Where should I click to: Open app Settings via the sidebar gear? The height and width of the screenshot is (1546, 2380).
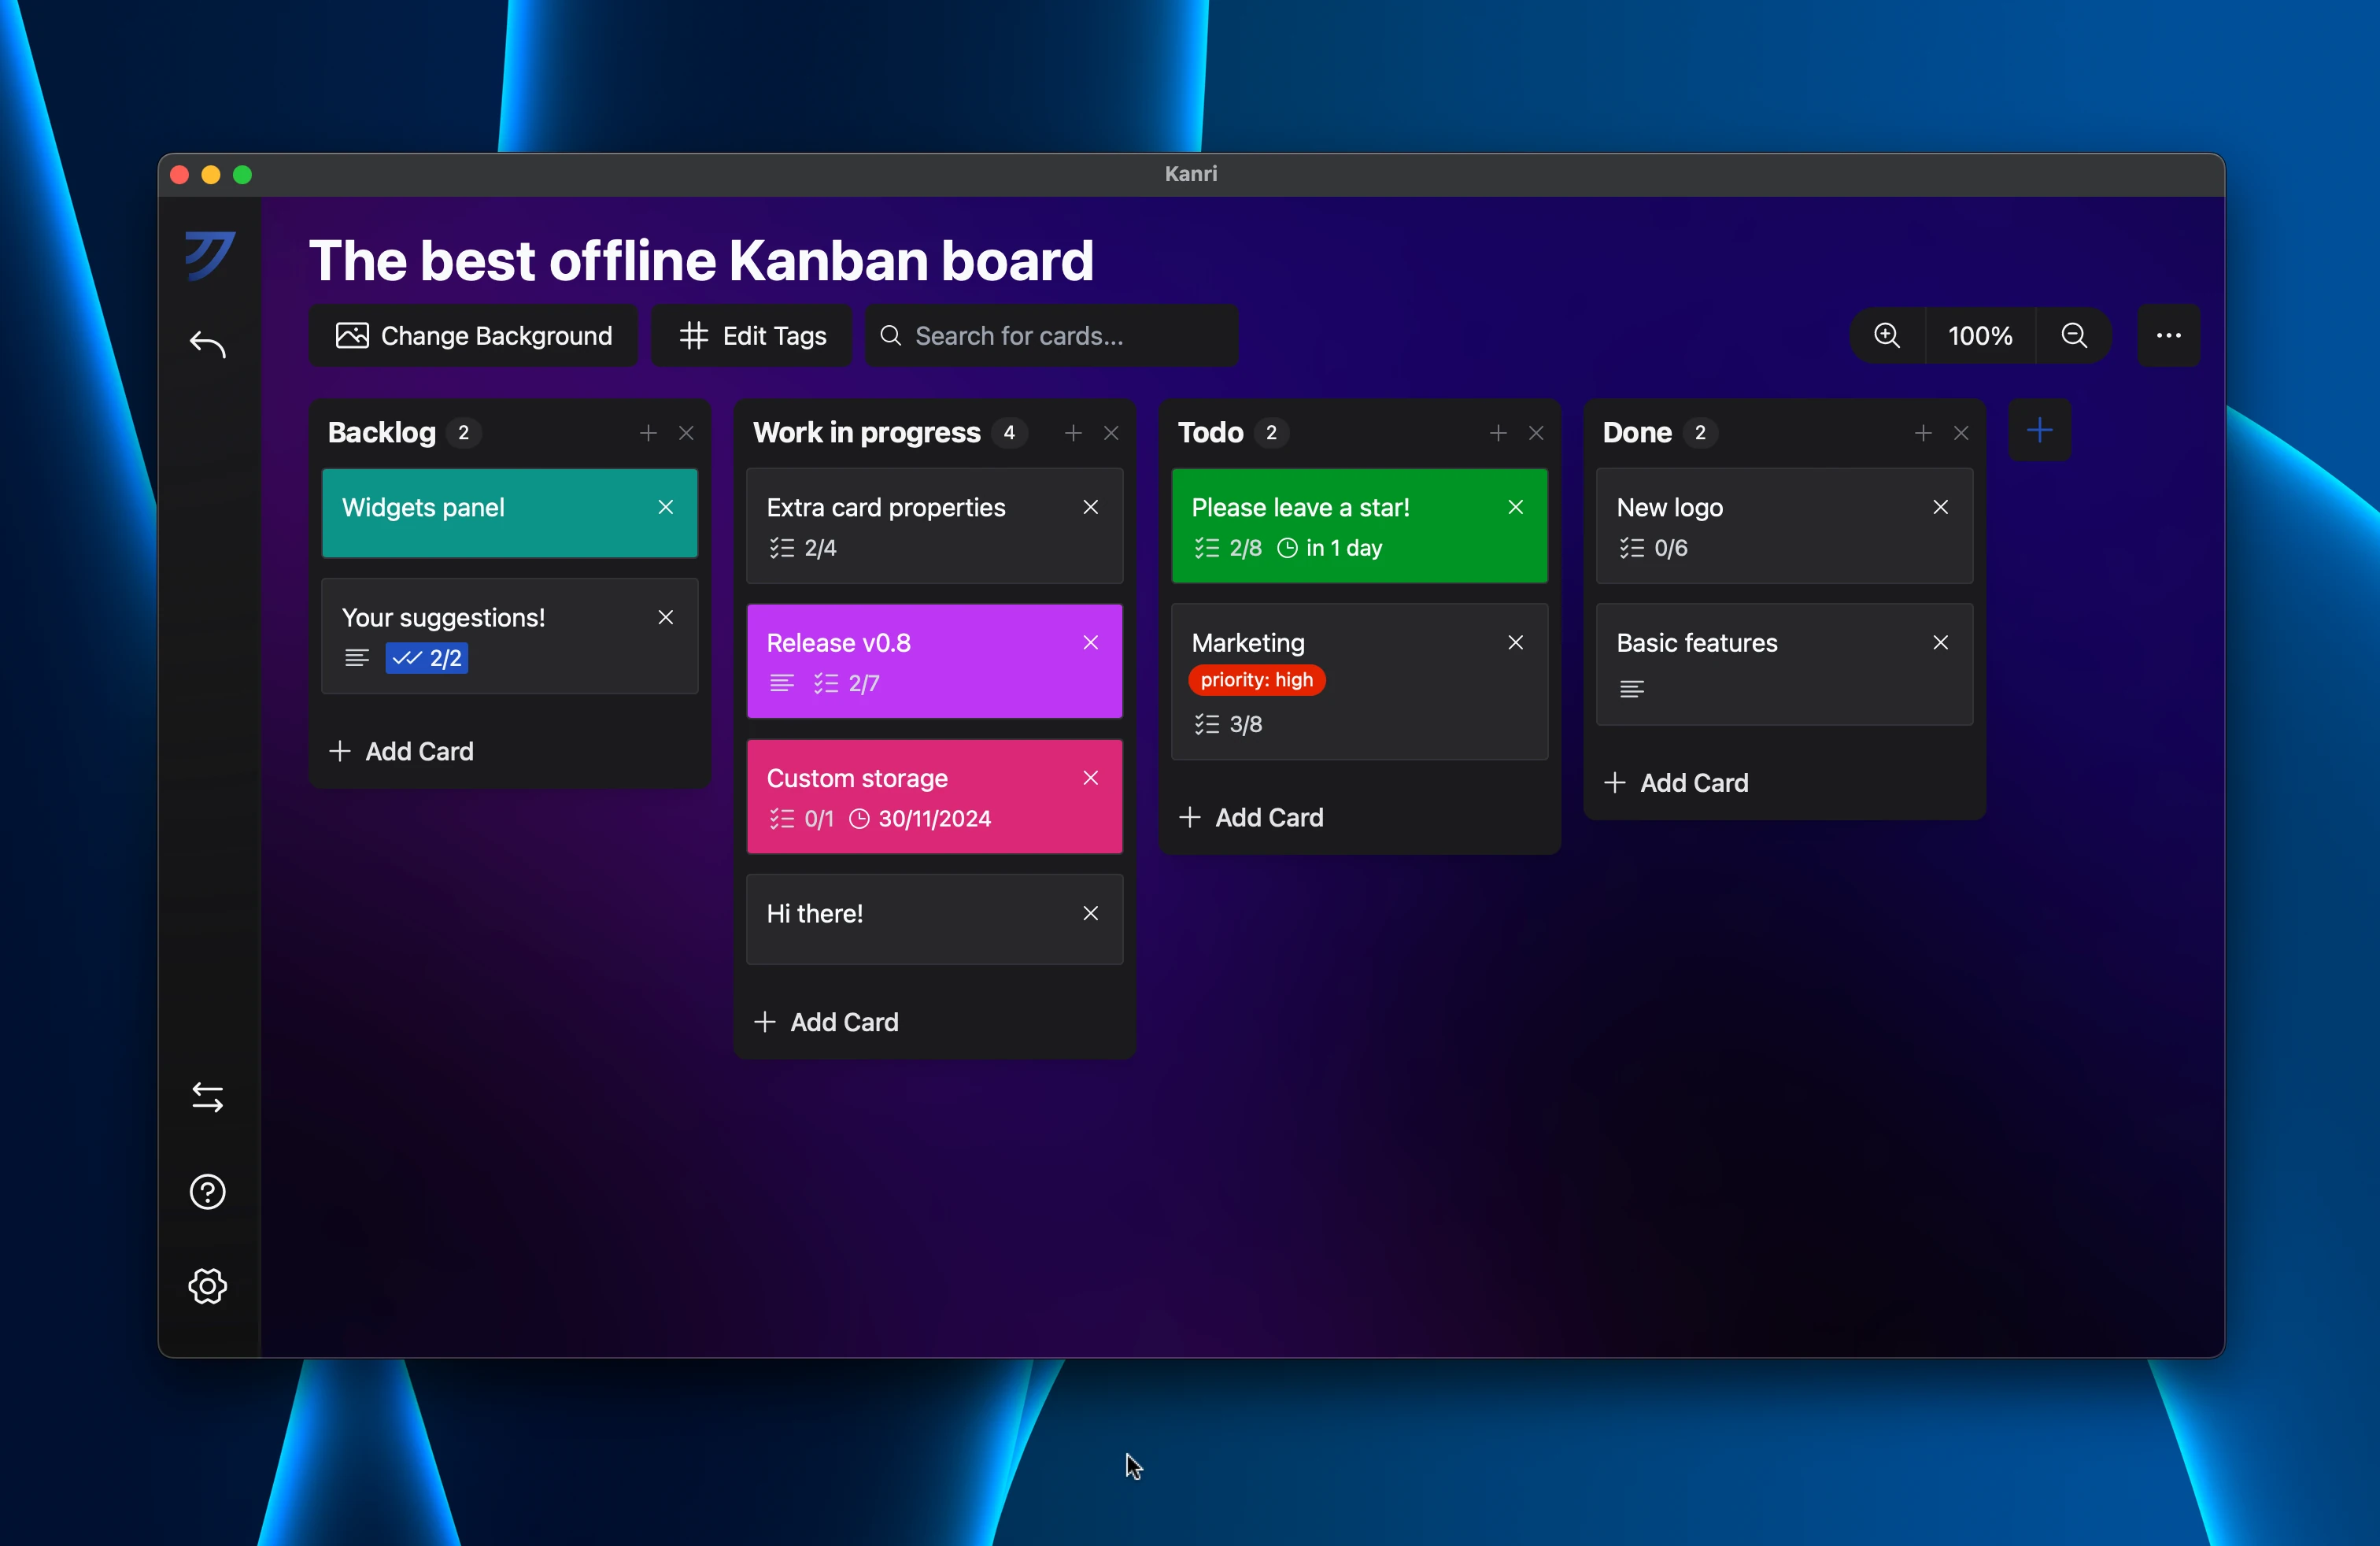207,1286
